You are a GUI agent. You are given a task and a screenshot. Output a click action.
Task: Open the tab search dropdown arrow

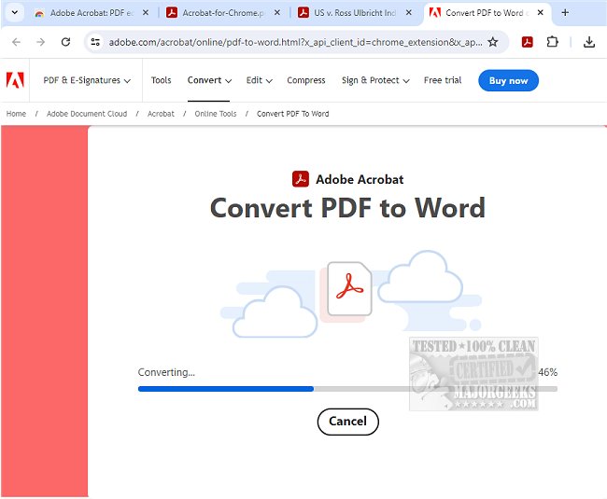tap(15, 12)
